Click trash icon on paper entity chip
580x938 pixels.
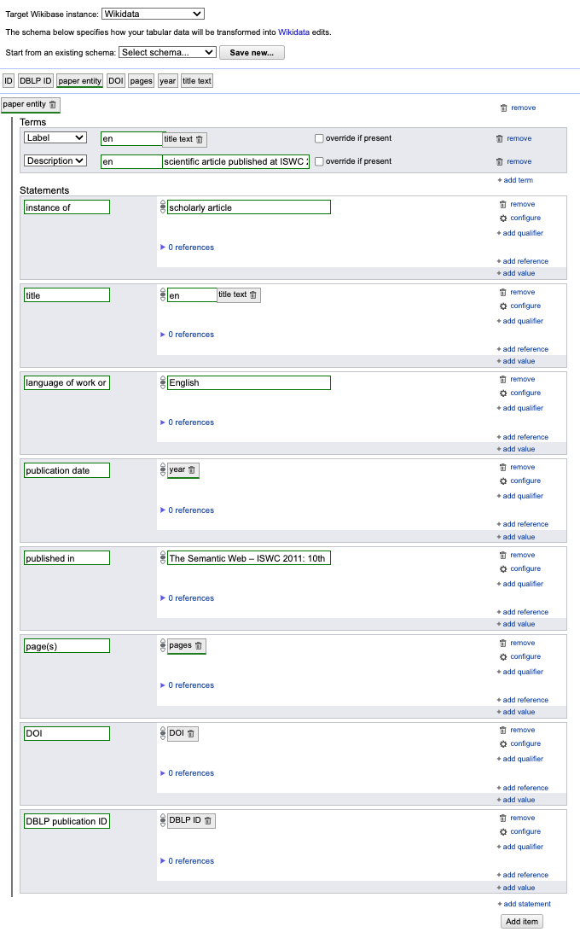pyautogui.click(x=53, y=105)
